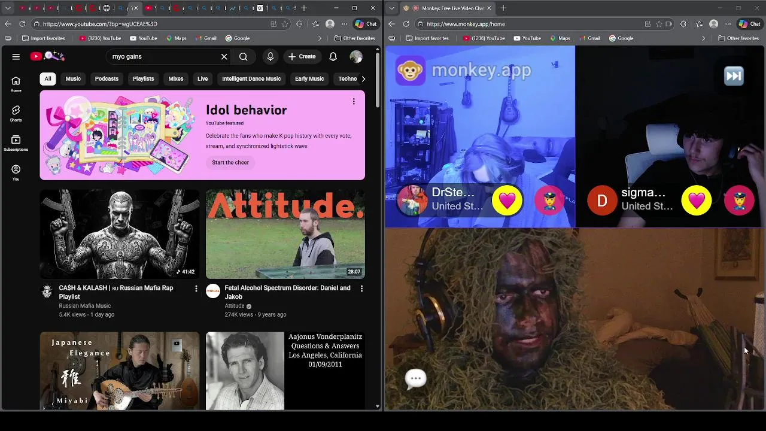Click the YouTube search magnifier button
The image size is (766, 431).
pos(244,56)
